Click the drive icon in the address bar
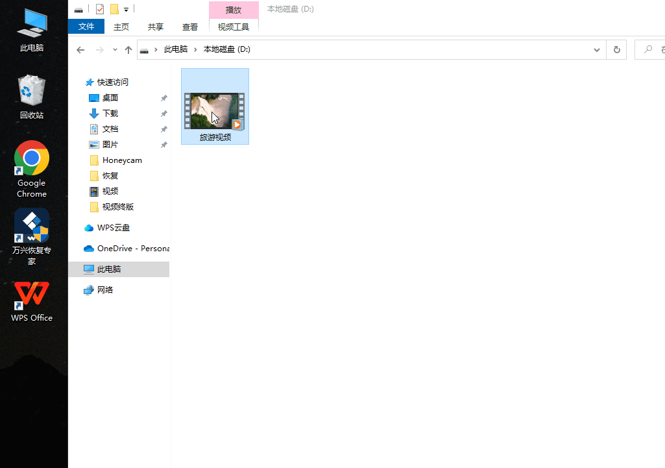This screenshot has height=468, width=665. click(144, 49)
